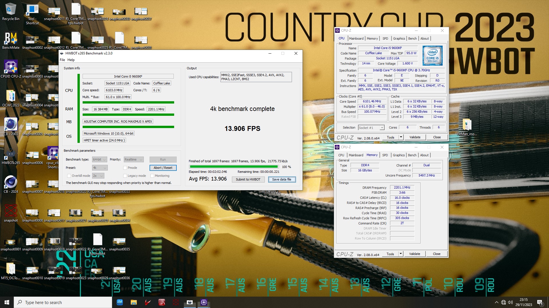Screen dimensions: 549x308
Task: Enable the Legacy mode checkbox
Action: click(125, 176)
